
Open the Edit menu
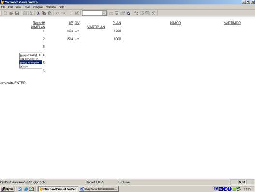(x=11, y=7)
